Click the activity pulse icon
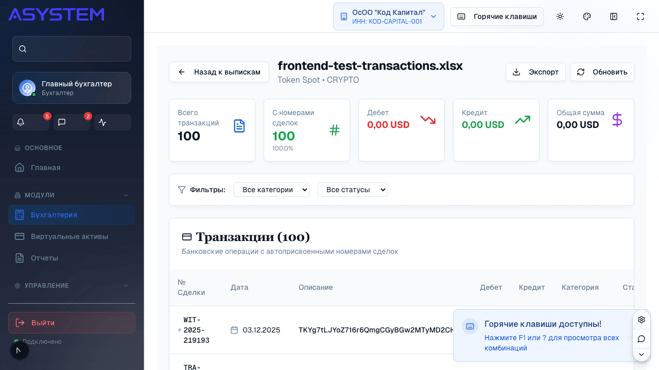 102,122
